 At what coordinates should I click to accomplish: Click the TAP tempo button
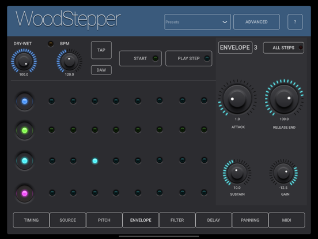click(101, 50)
